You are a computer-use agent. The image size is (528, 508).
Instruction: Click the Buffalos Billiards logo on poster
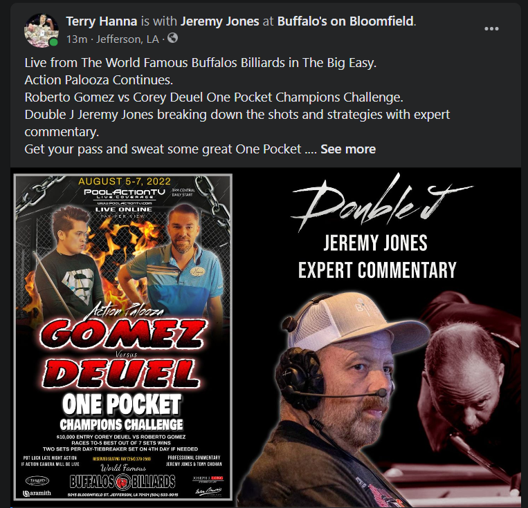pos(122,482)
